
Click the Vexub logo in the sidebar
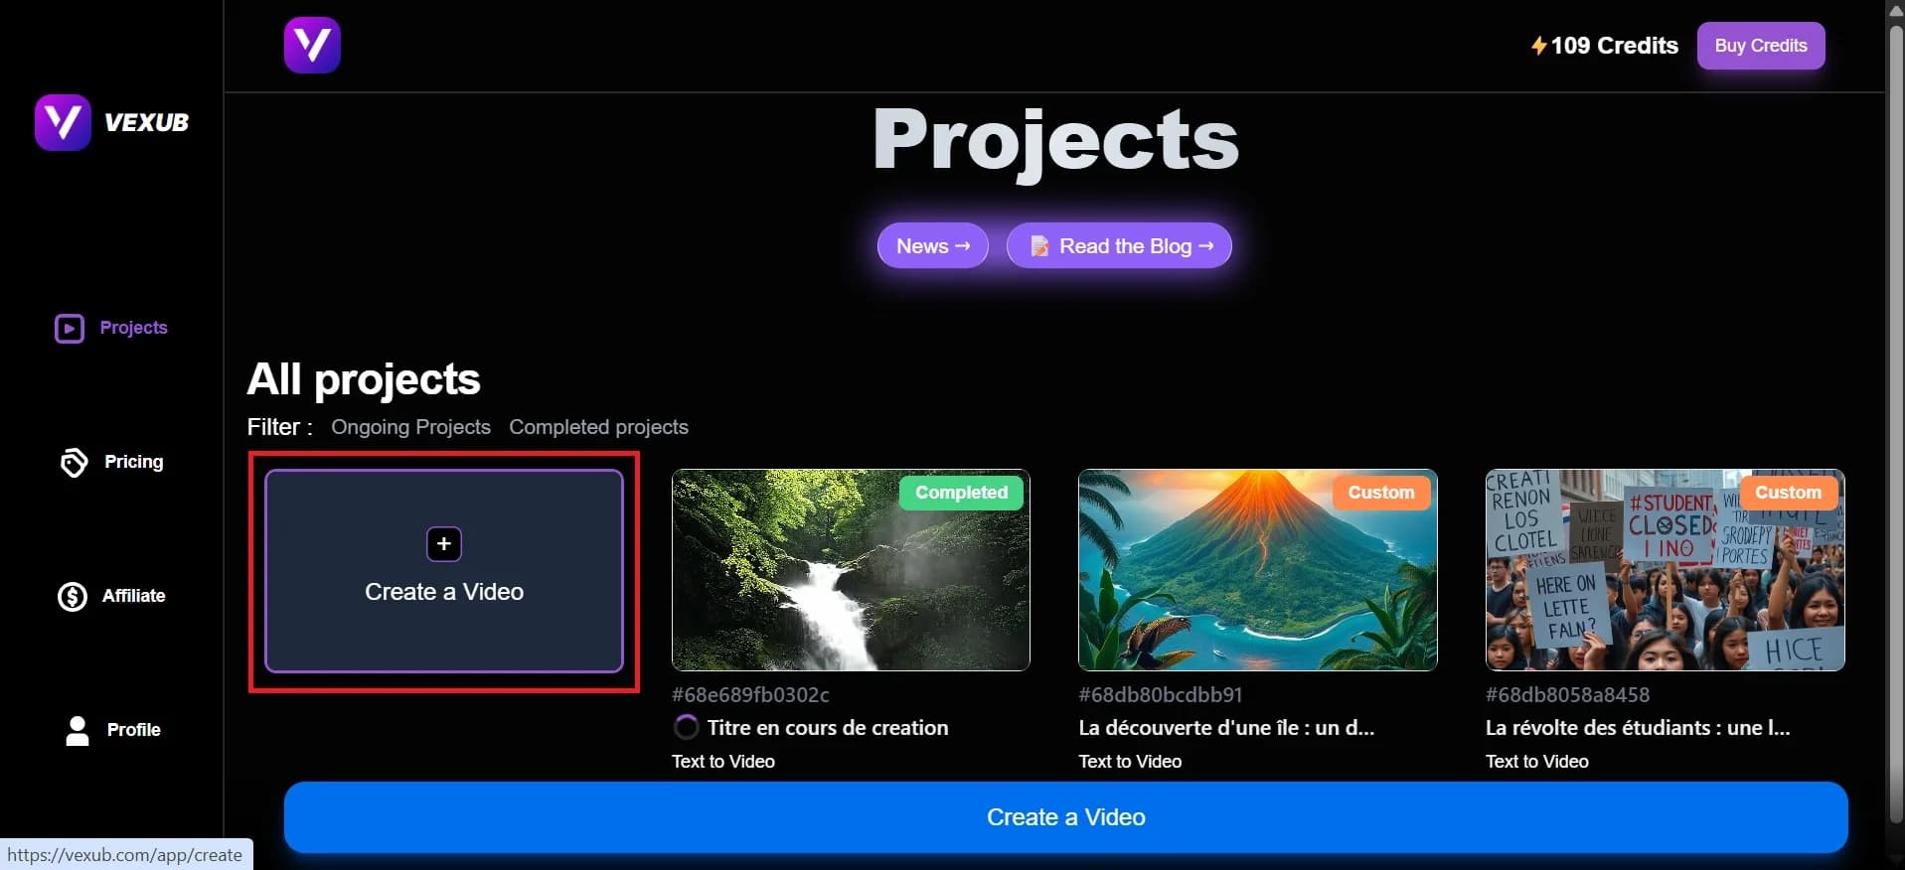pos(111,122)
